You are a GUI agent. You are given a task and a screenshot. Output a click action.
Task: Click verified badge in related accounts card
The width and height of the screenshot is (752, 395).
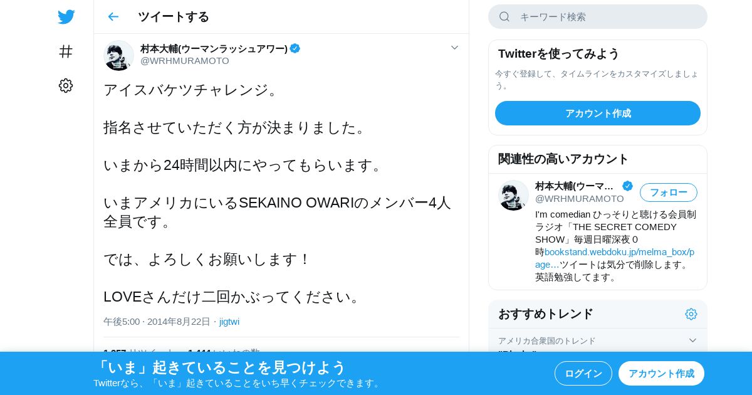pos(627,186)
